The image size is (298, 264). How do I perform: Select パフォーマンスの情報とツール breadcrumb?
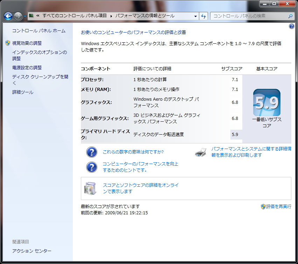[x=145, y=16]
